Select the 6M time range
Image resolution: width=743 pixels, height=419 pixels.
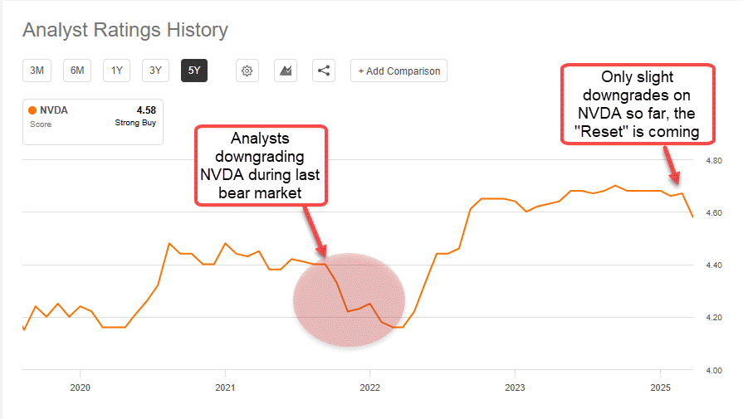(77, 71)
